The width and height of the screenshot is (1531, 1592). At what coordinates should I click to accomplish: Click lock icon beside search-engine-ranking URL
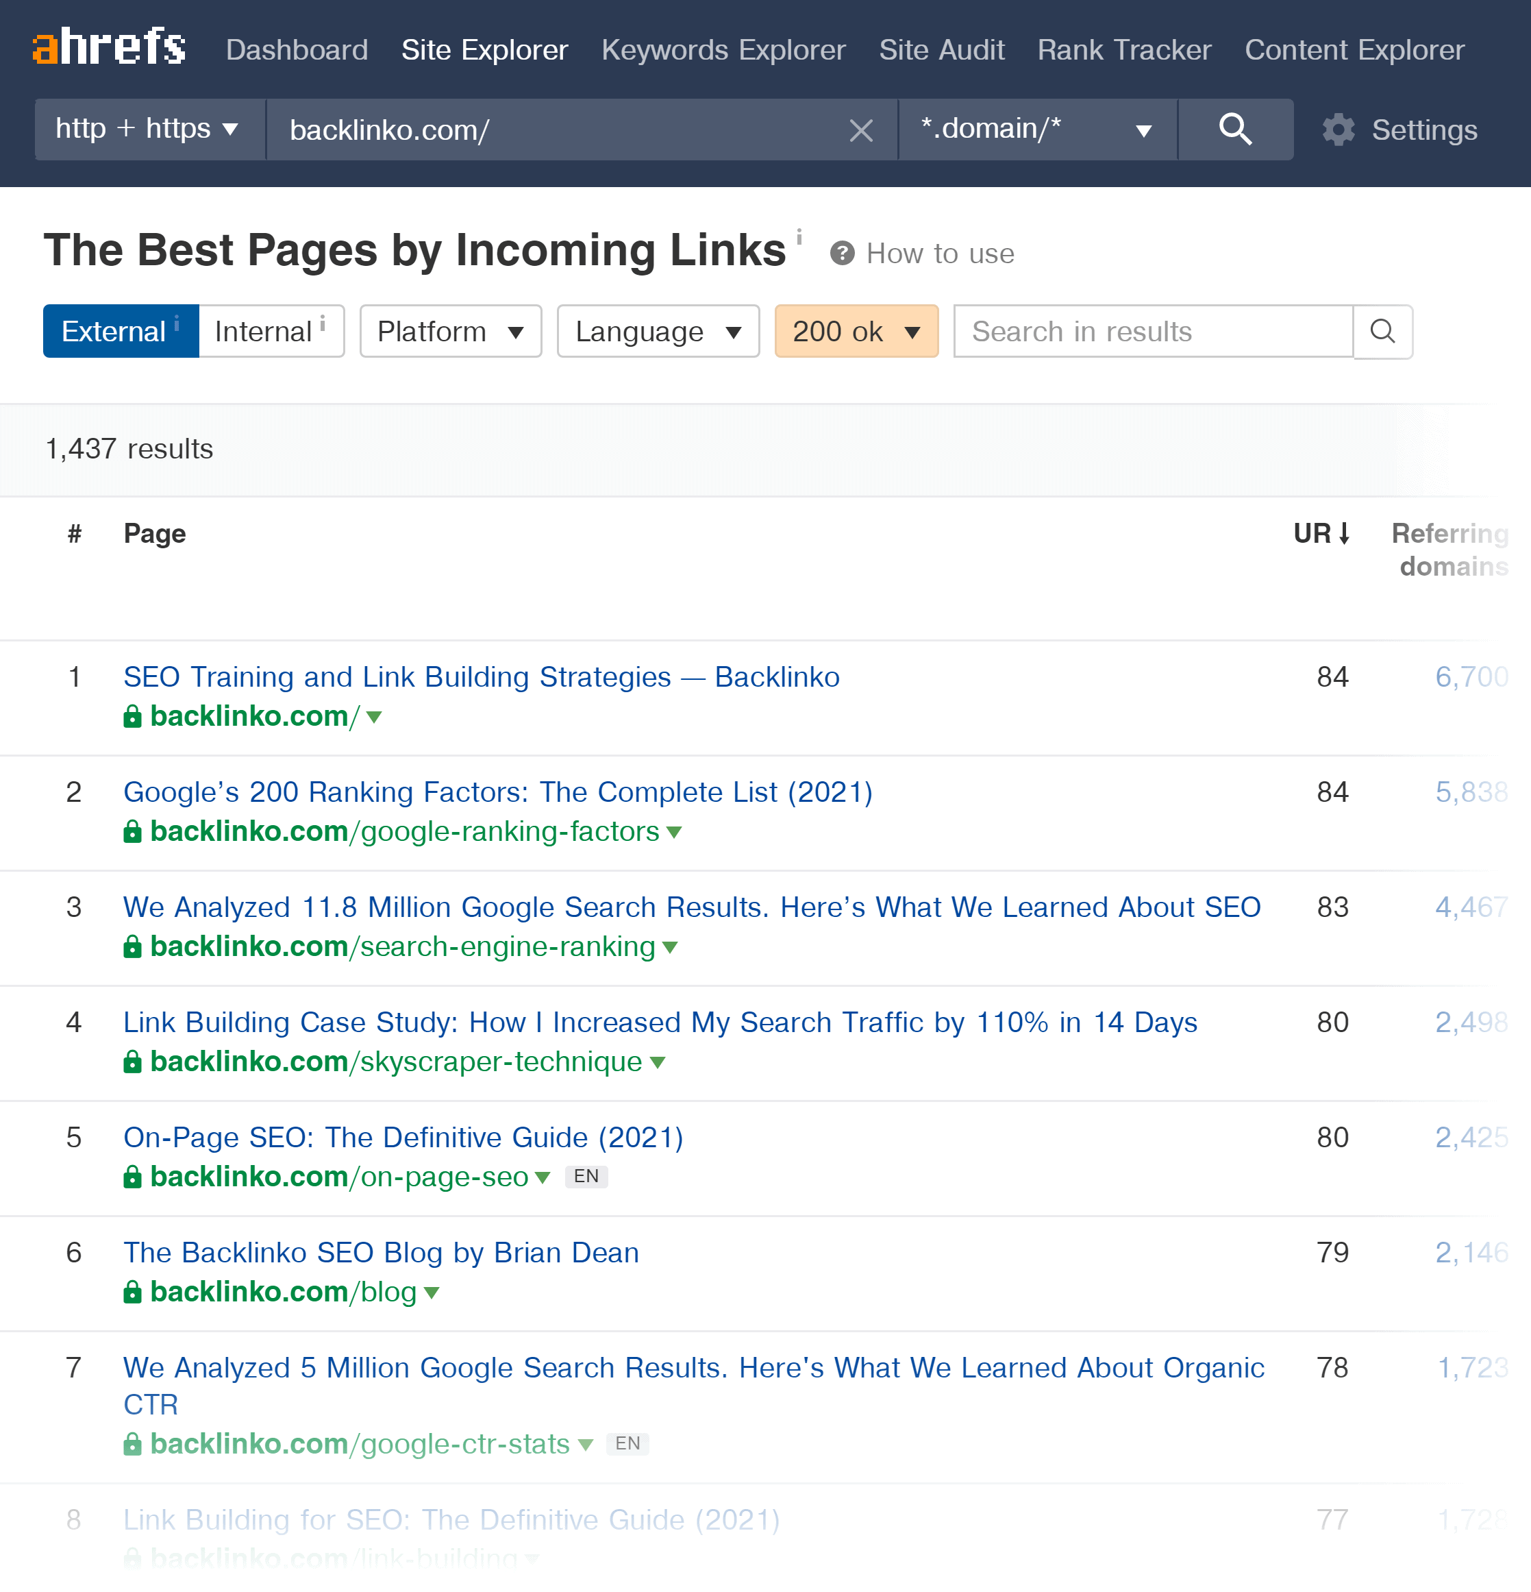132,947
